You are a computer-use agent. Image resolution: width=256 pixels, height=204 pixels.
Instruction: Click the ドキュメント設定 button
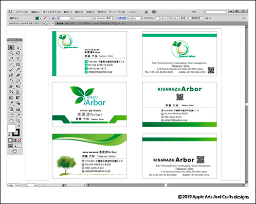(176, 18)
